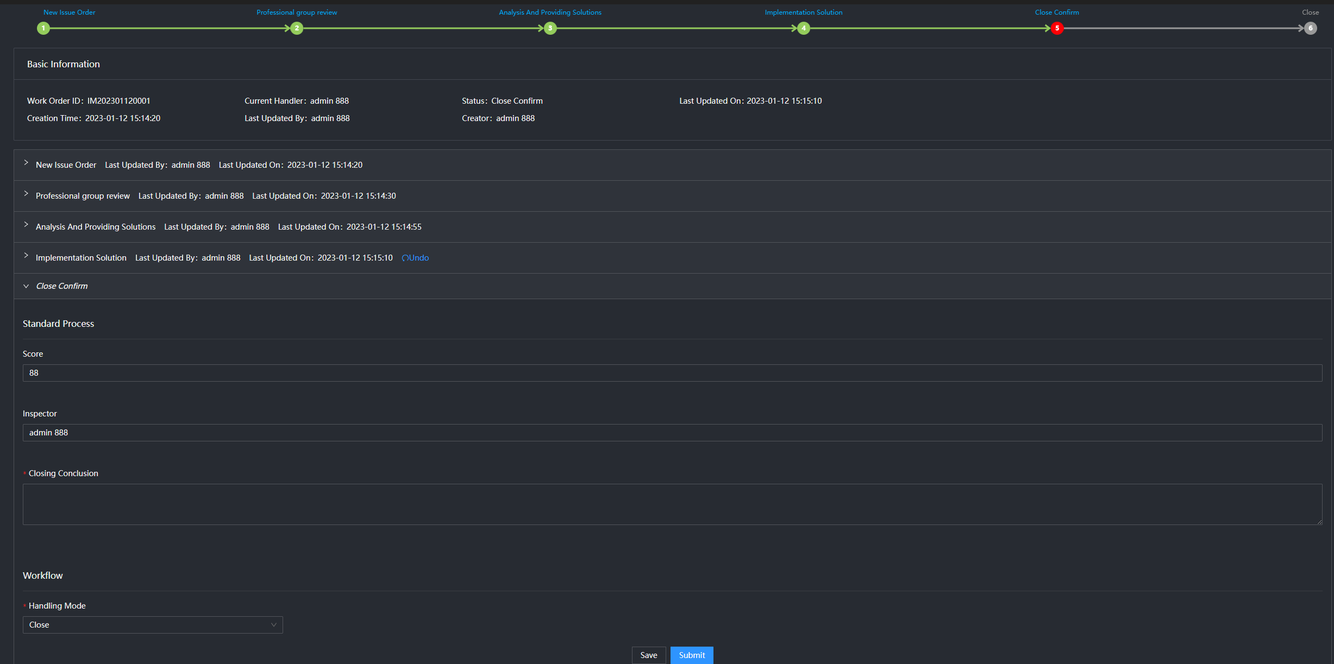Image resolution: width=1334 pixels, height=664 pixels.
Task: Click the Save button
Action: coord(649,655)
